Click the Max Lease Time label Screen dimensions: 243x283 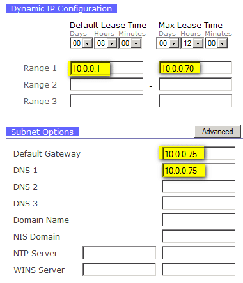click(x=191, y=26)
